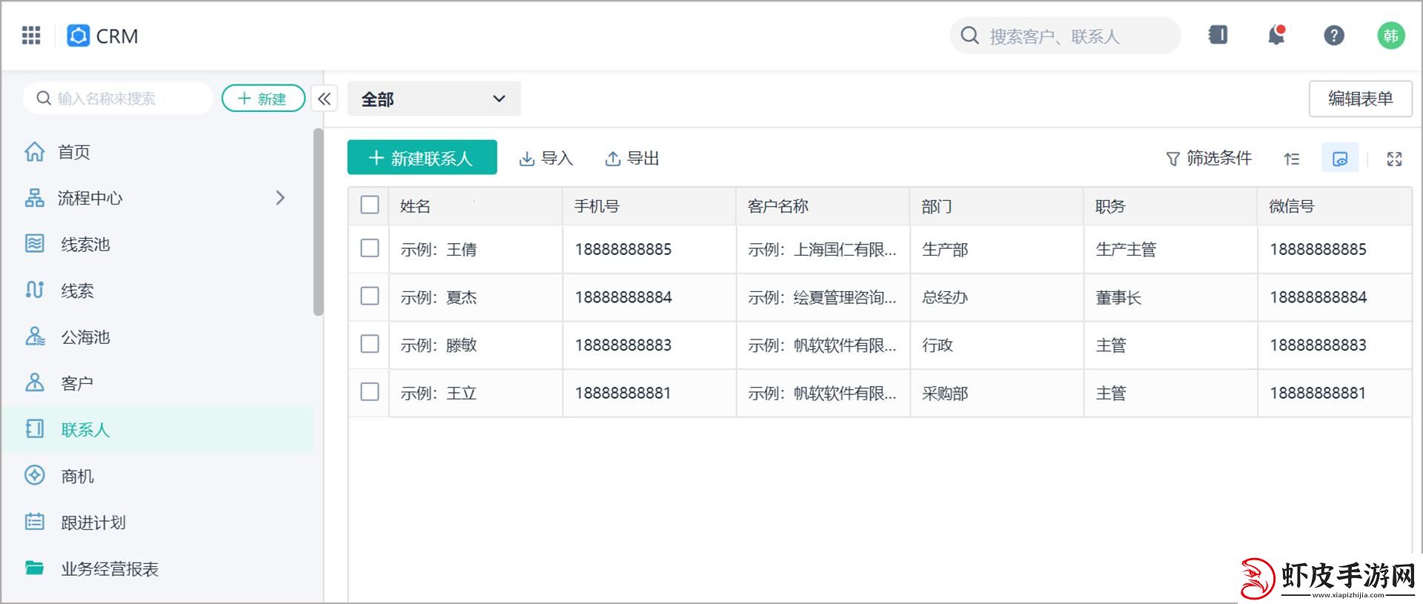Toggle the select-all header checkbox
1423x604 pixels.
370,205
